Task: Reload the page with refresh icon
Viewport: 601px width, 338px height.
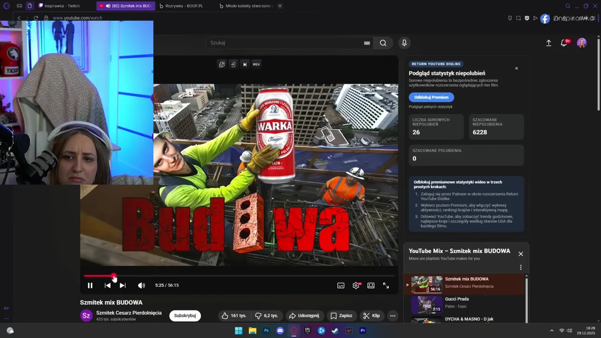Action: [36, 18]
